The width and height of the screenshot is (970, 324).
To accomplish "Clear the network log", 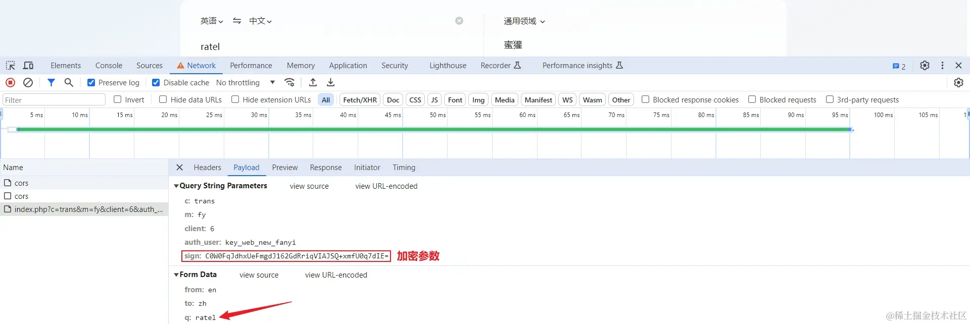I will (x=28, y=82).
